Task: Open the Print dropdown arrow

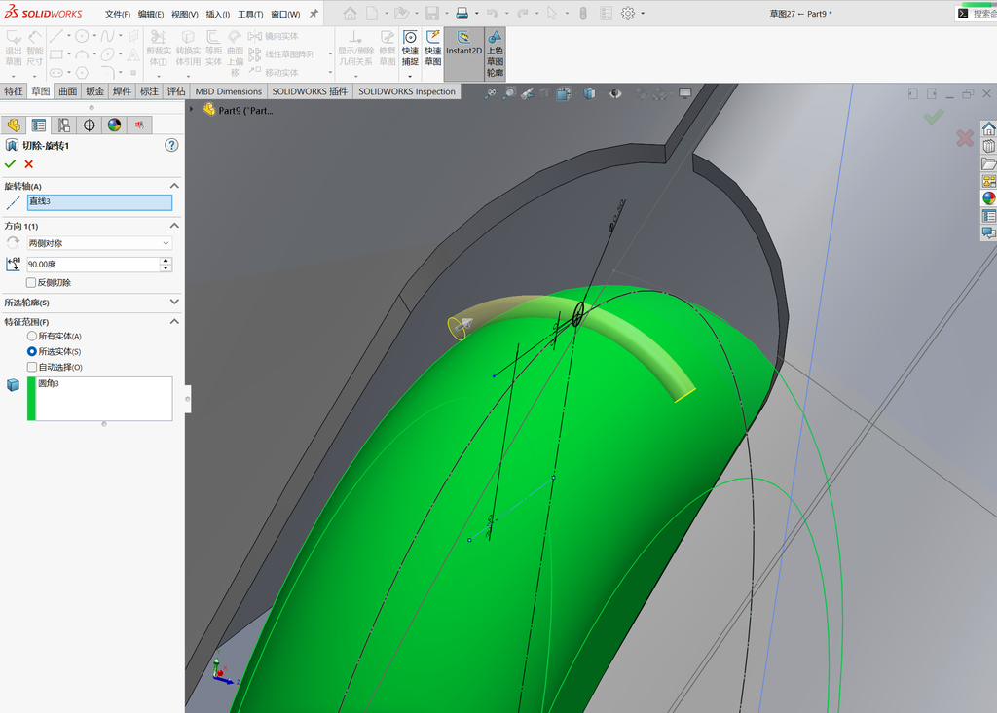Action: click(x=476, y=14)
